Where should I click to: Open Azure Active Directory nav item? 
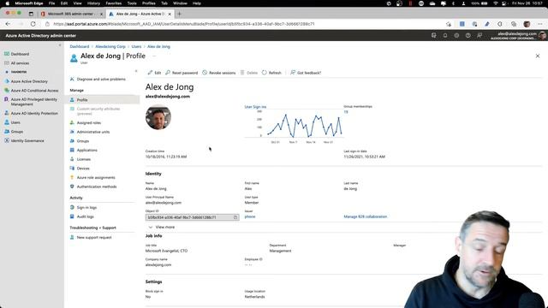[x=29, y=81]
